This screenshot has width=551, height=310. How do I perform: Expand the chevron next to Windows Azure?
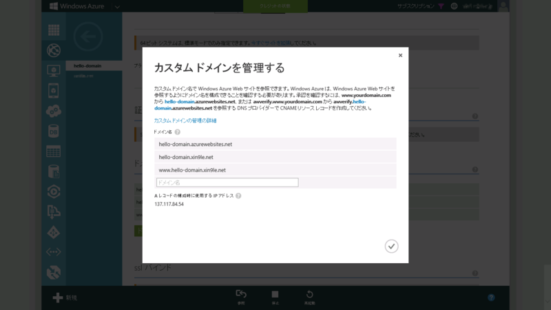coord(117,7)
